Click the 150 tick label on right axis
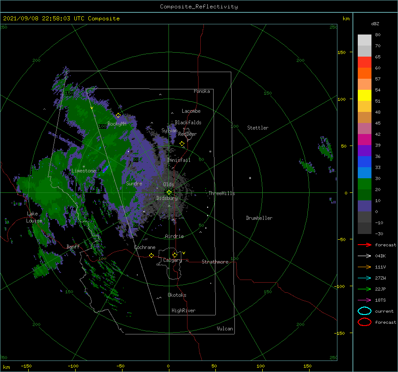 pyautogui.click(x=341, y=52)
